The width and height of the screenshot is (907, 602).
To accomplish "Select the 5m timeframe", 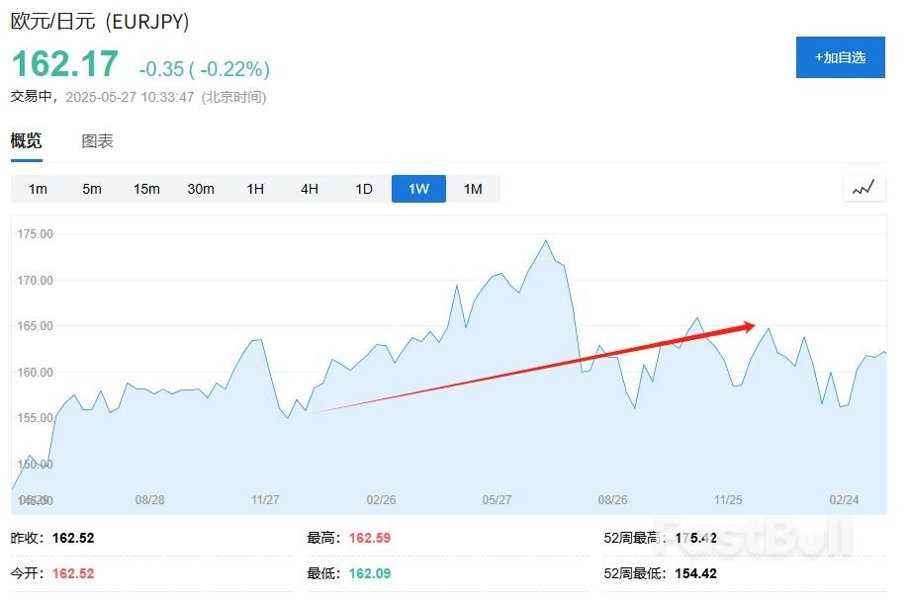I will pos(91,188).
